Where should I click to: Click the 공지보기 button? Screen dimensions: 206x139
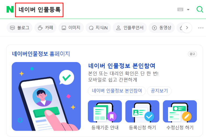tap(159, 91)
